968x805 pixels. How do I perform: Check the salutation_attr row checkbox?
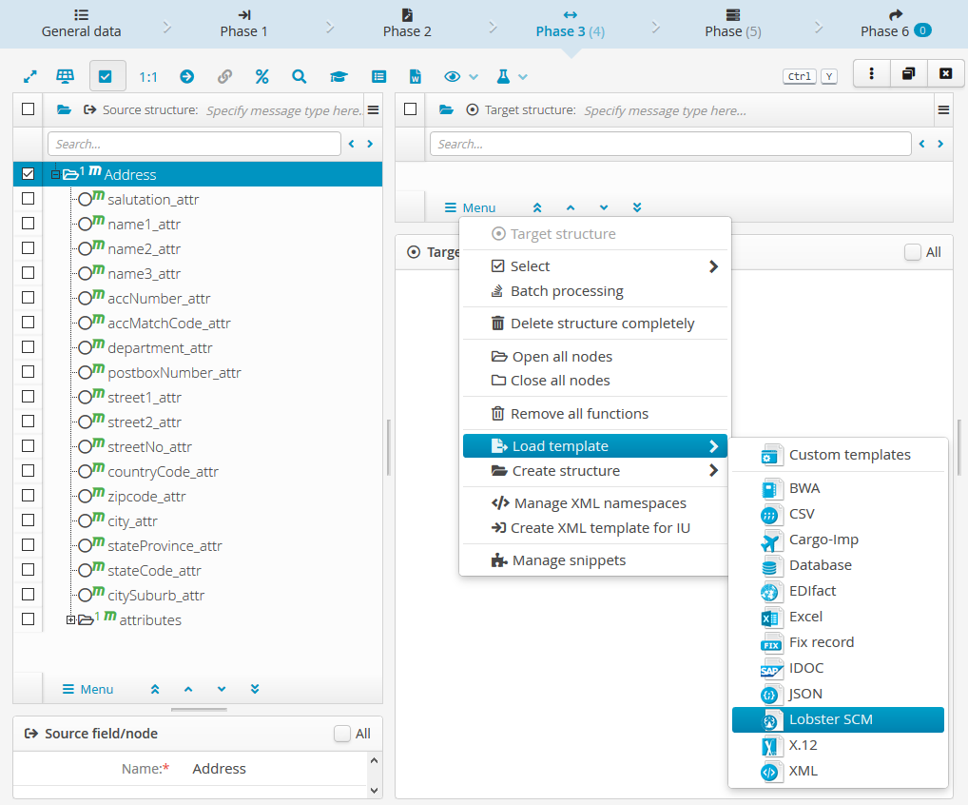click(x=28, y=198)
